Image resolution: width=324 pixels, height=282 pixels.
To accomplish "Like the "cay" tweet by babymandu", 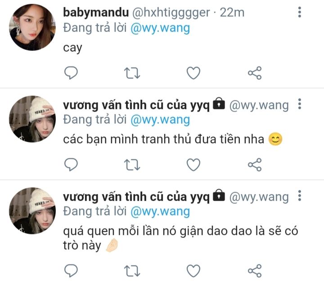I will [193, 73].
